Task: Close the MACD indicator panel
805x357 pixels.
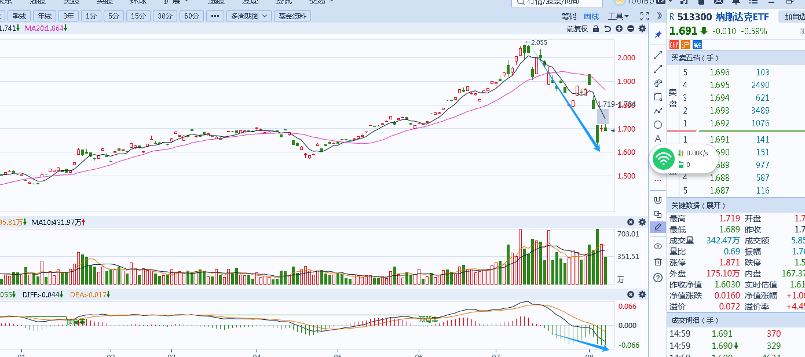Action: [631, 294]
